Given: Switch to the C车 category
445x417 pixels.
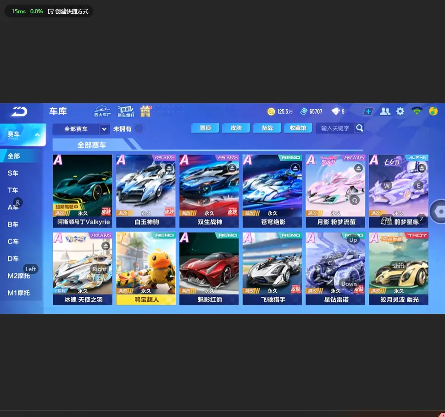Looking at the screenshot, I should (13, 242).
